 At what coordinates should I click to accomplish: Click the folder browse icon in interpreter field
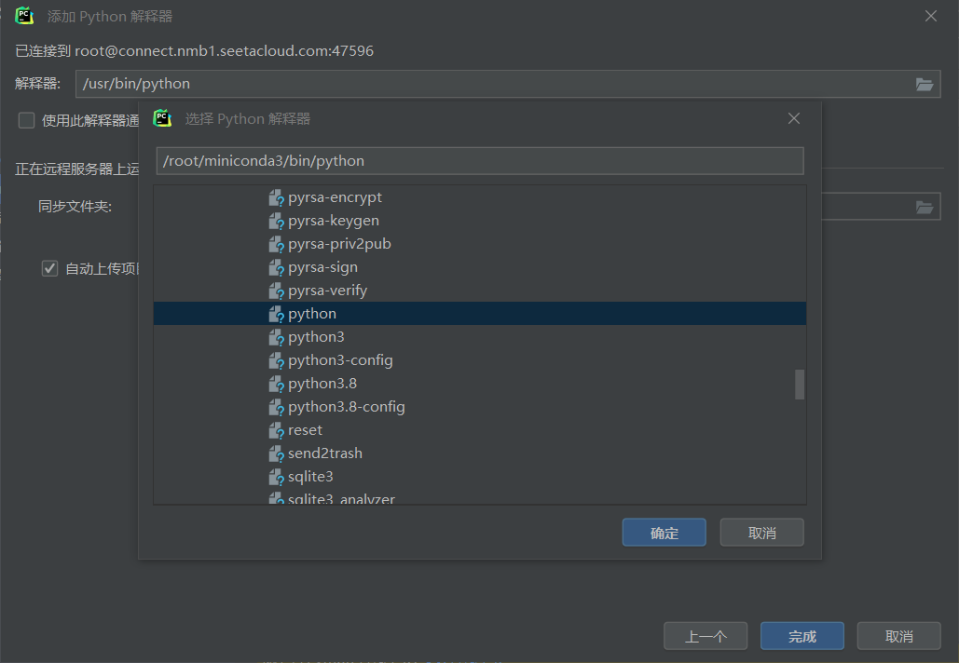(925, 85)
